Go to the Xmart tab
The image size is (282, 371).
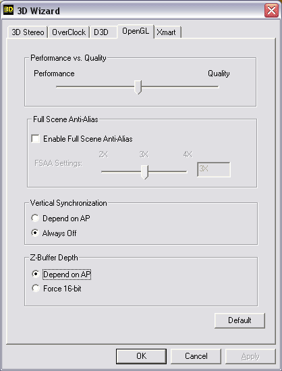coord(167,32)
